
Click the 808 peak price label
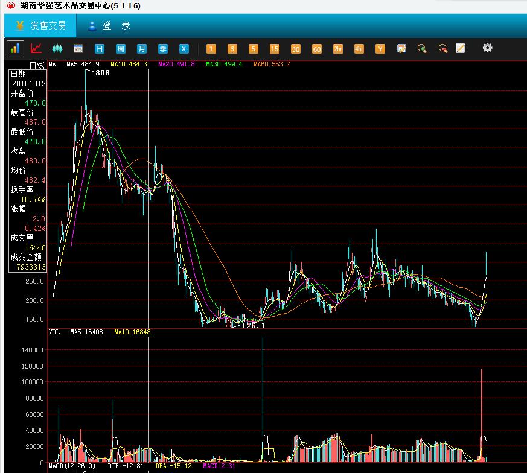coord(103,72)
